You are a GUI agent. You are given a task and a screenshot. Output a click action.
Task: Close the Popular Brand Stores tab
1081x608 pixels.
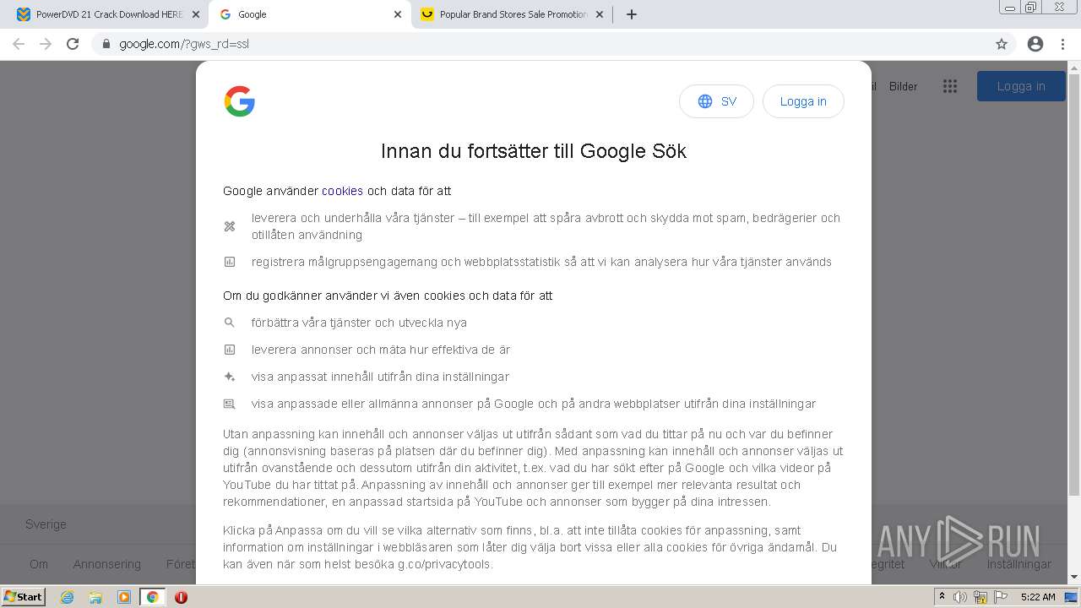[x=600, y=14]
